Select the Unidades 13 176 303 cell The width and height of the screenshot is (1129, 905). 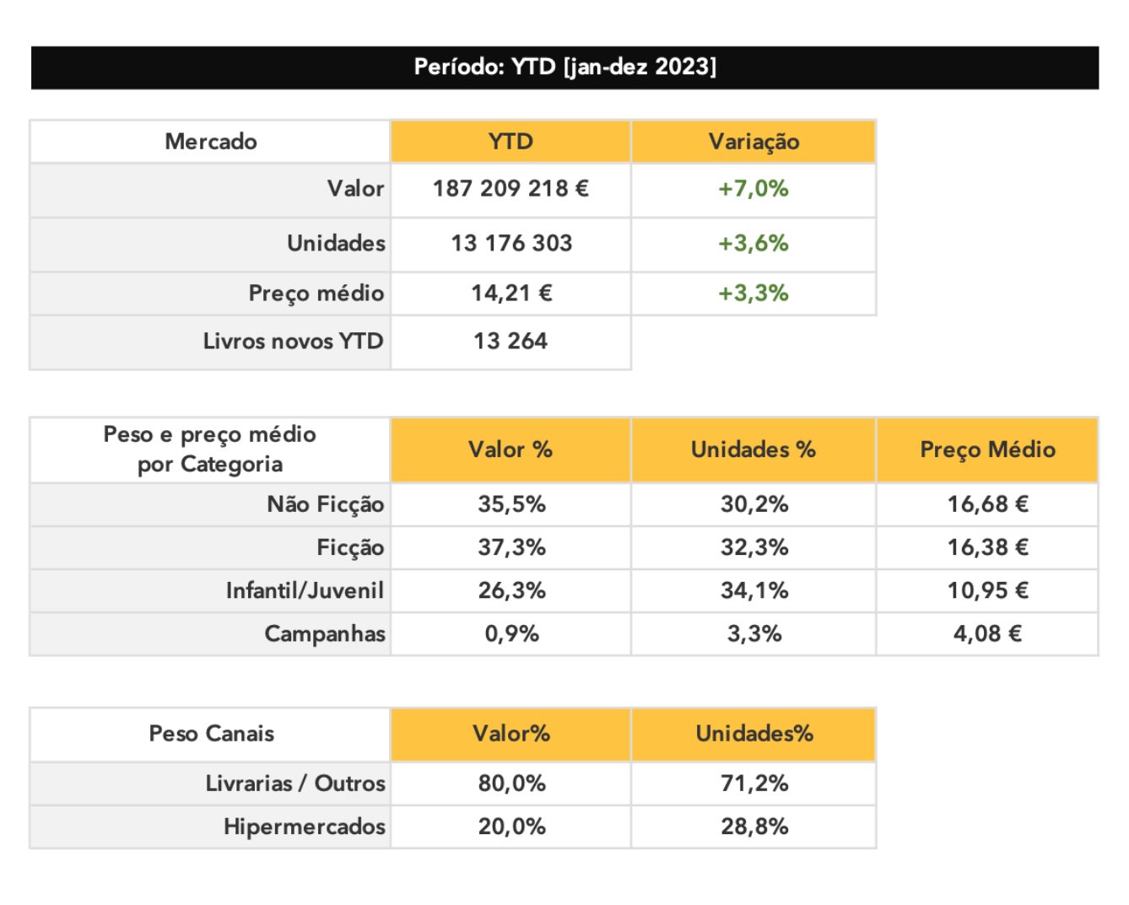(510, 244)
